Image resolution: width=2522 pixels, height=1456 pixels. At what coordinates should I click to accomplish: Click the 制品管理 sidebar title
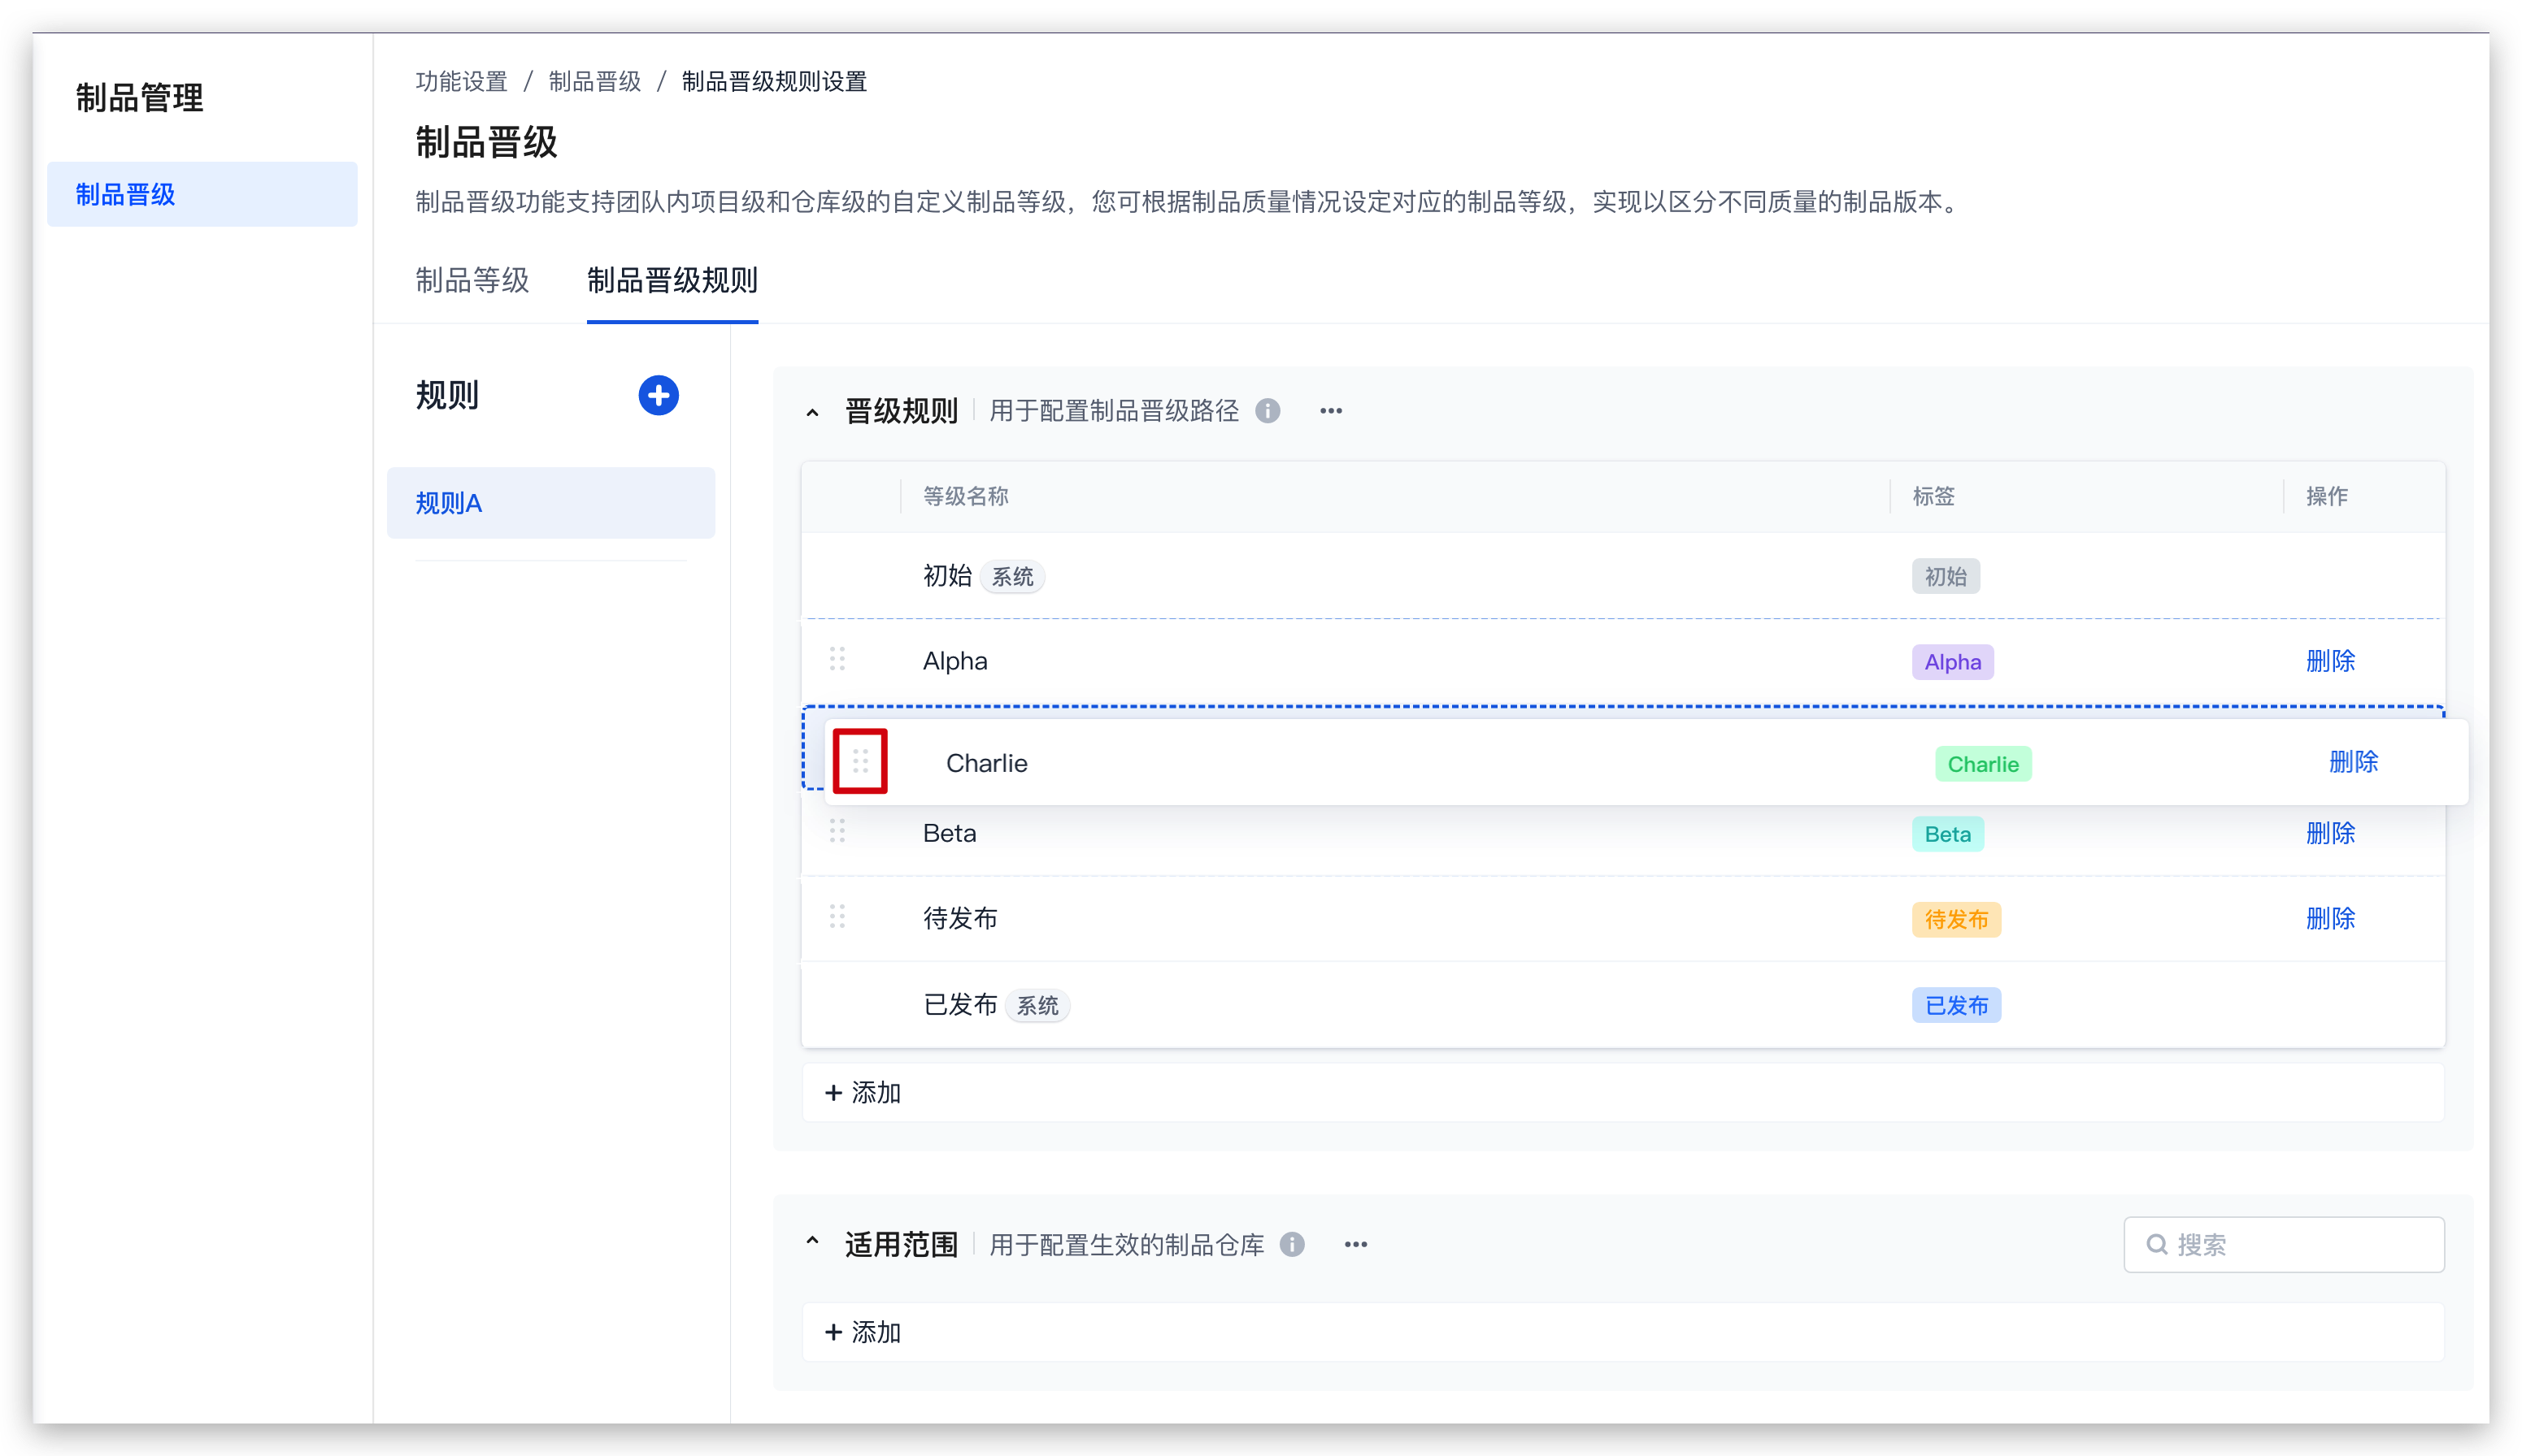(x=139, y=98)
